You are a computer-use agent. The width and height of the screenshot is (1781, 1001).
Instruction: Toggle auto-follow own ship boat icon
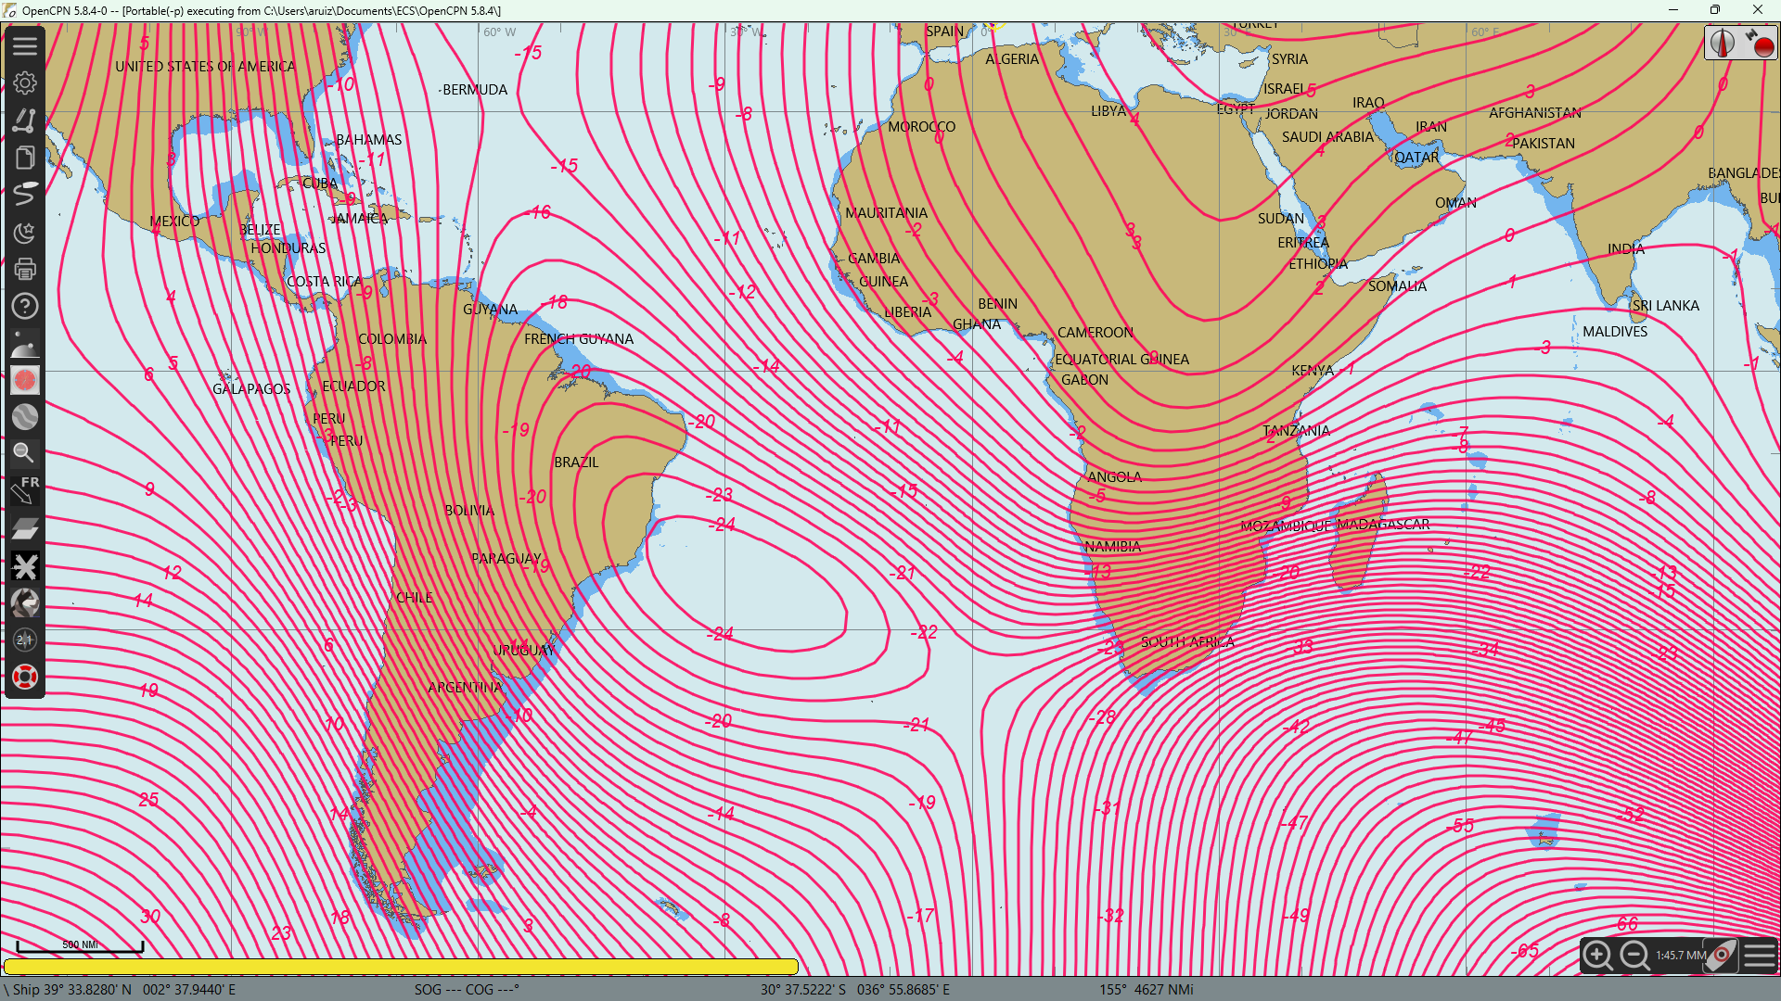coord(1723,955)
